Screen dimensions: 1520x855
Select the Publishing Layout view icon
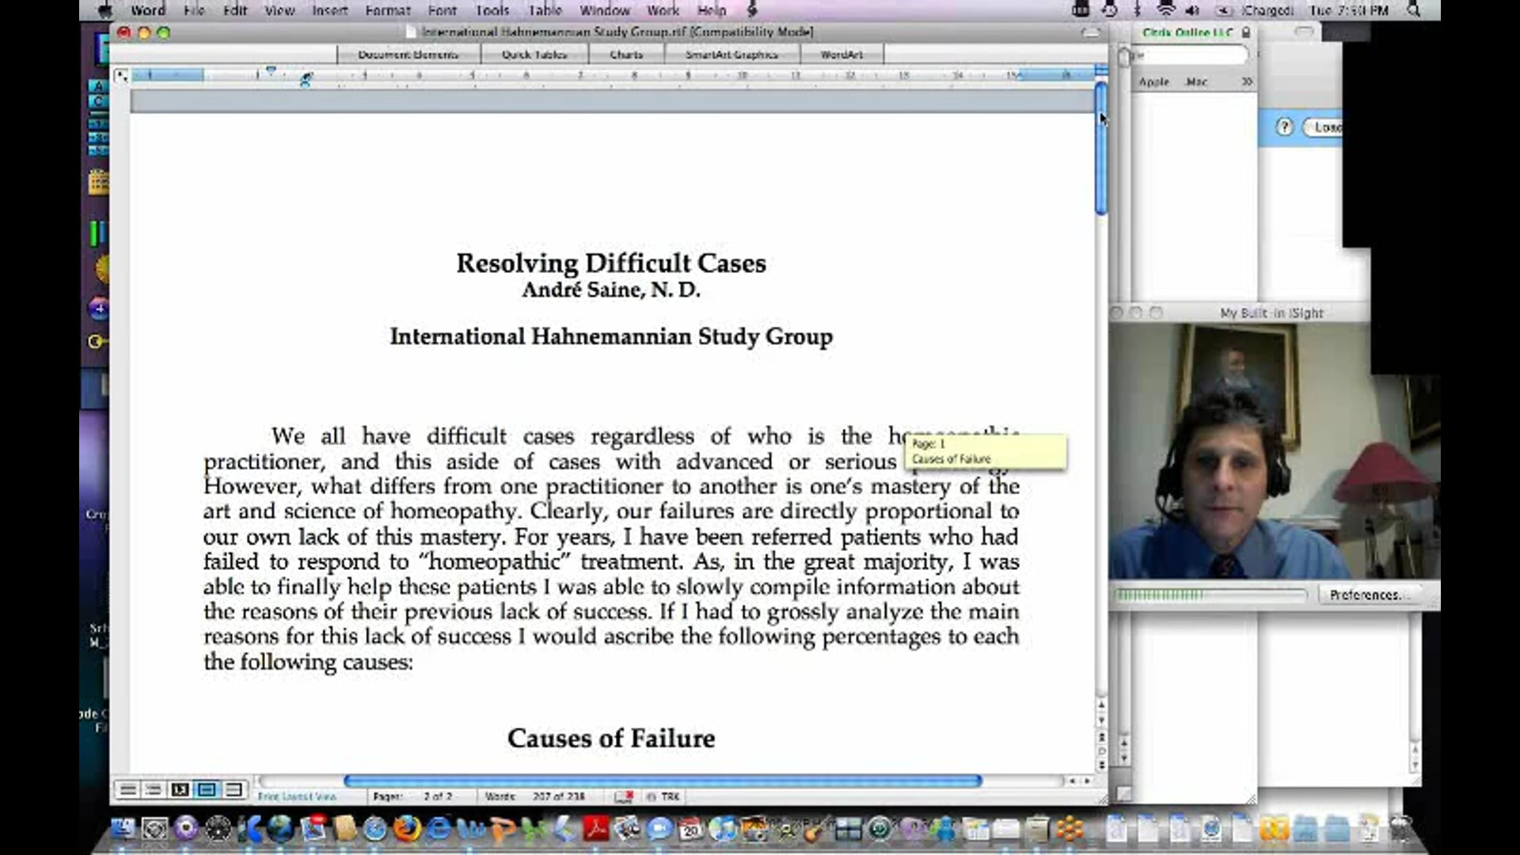point(180,790)
